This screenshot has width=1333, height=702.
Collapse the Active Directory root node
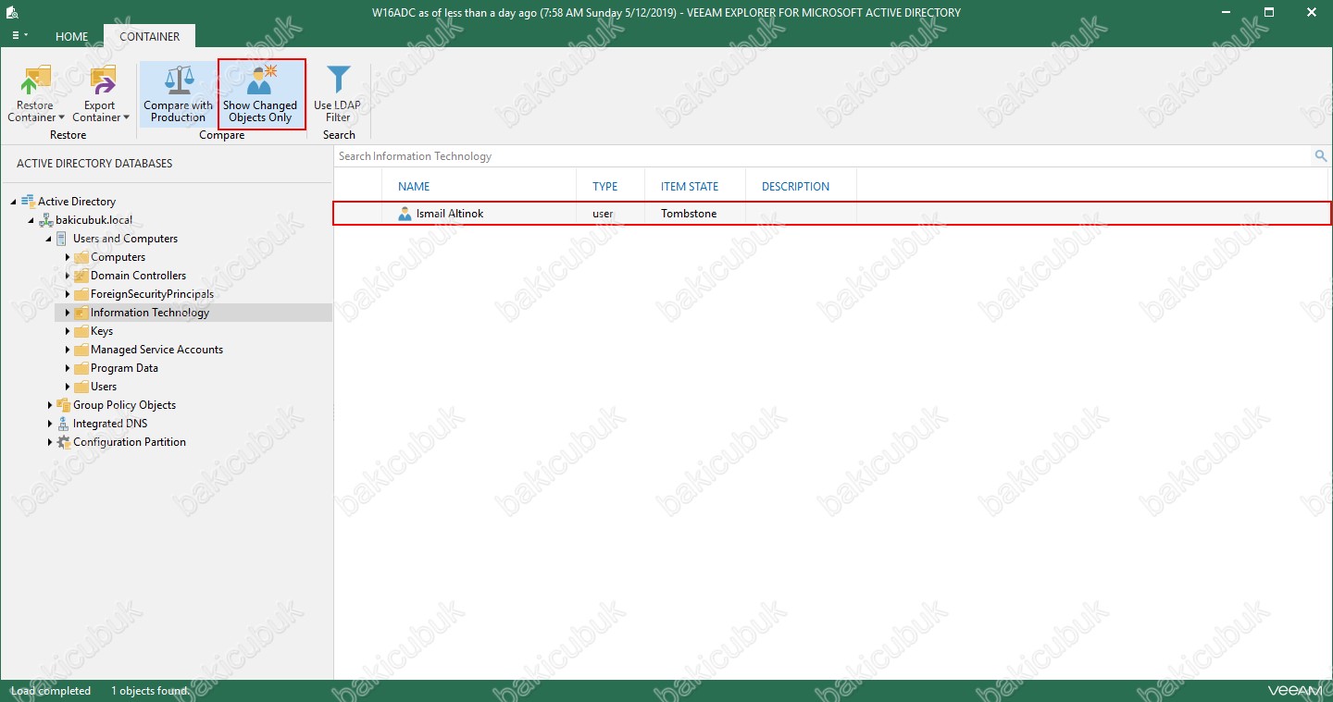[x=14, y=202]
